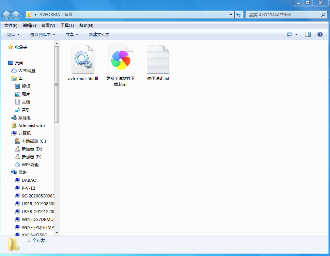This screenshot has height=256, width=330.
Task: Open the 文件(F) menu
Action: (x=11, y=26)
